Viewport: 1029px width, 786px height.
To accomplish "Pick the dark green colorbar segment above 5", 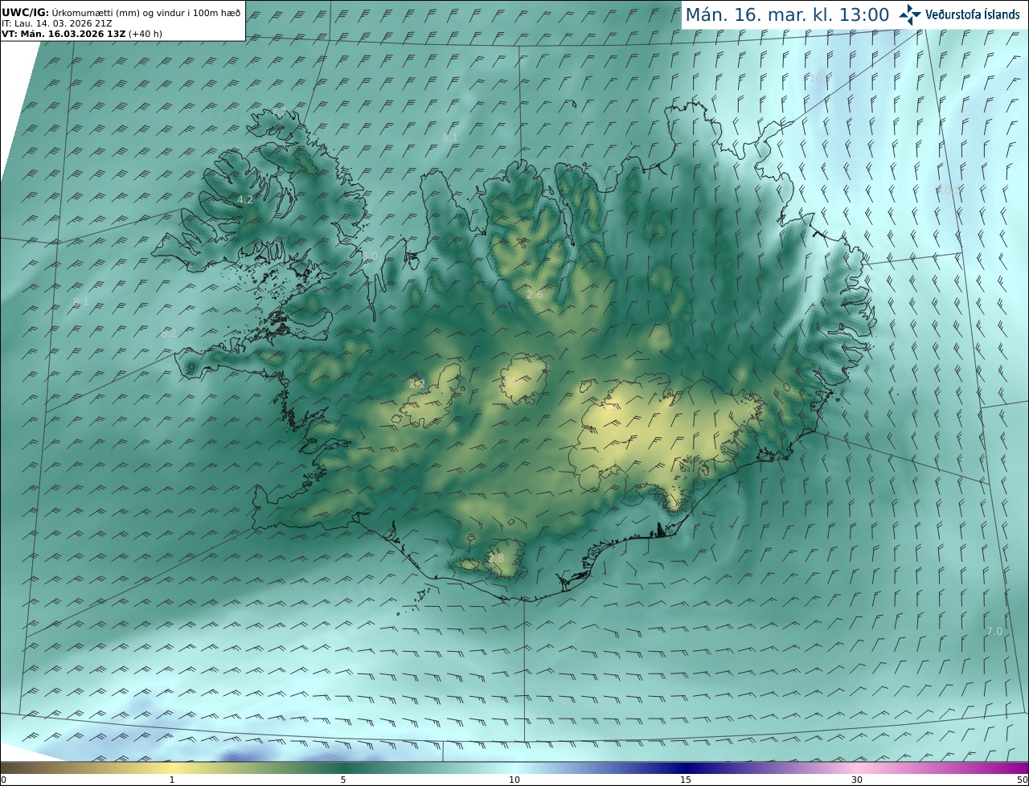I will 343,768.
